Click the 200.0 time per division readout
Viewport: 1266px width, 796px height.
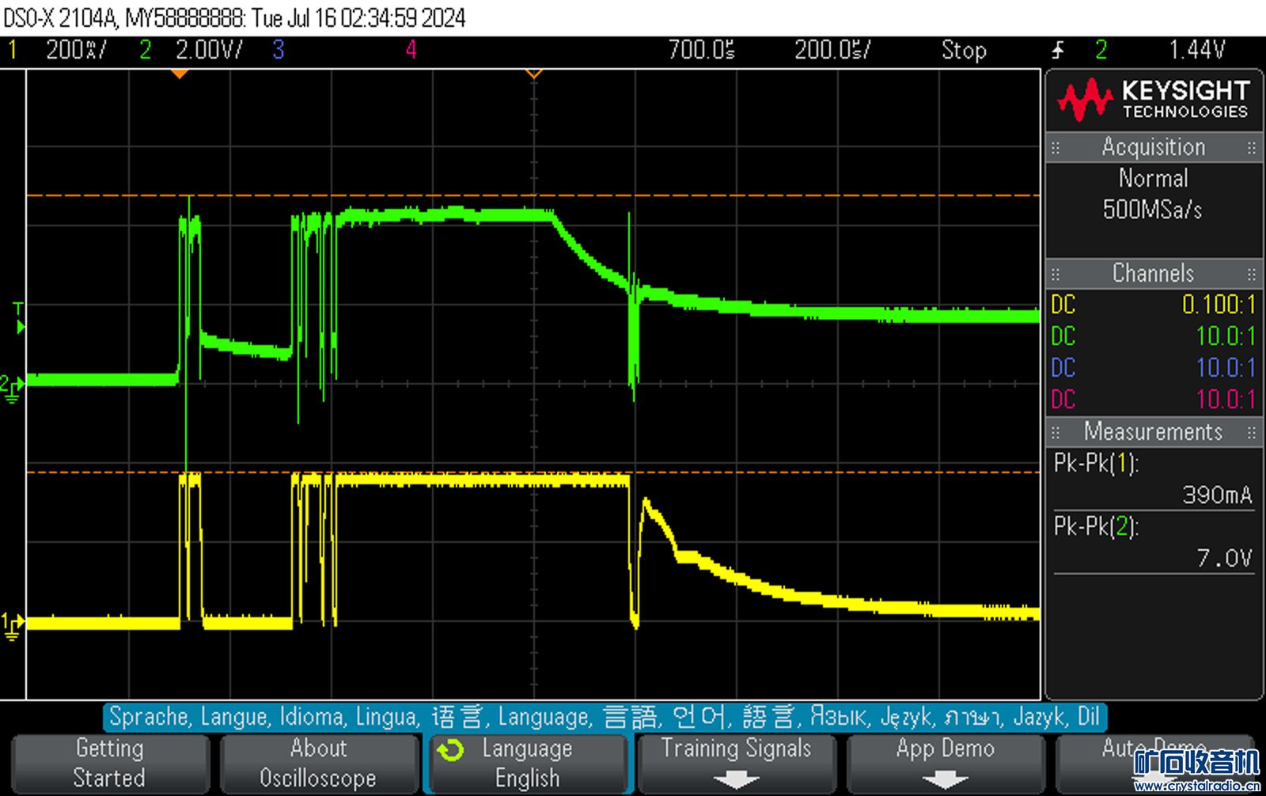tap(832, 51)
